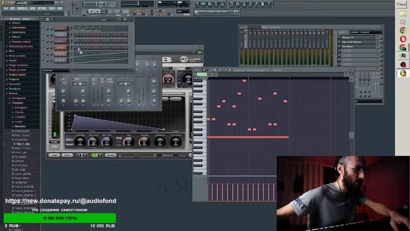Image resolution: width=410 pixels, height=231 pixels.
Task: Expand the Plugin database folder
Action: (x=19, y=65)
